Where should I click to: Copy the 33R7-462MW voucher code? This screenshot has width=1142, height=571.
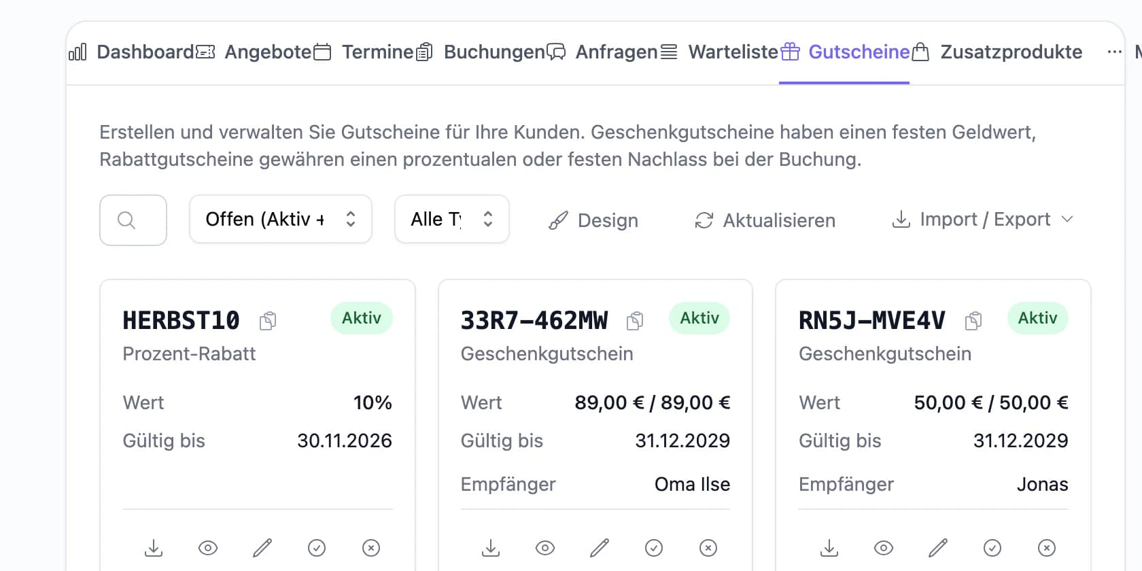pos(635,320)
